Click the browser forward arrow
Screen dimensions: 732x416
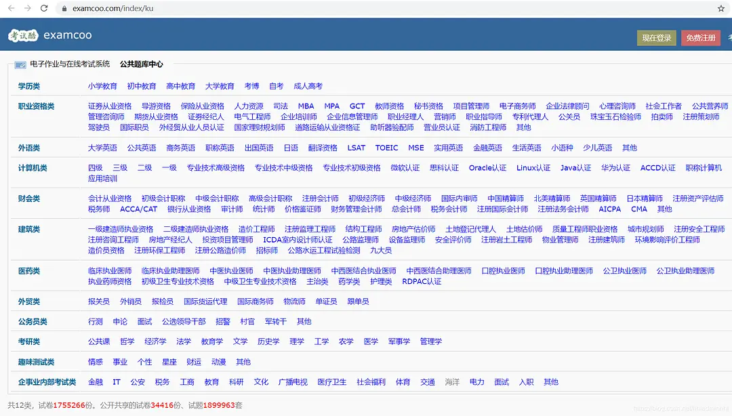pyautogui.click(x=27, y=8)
